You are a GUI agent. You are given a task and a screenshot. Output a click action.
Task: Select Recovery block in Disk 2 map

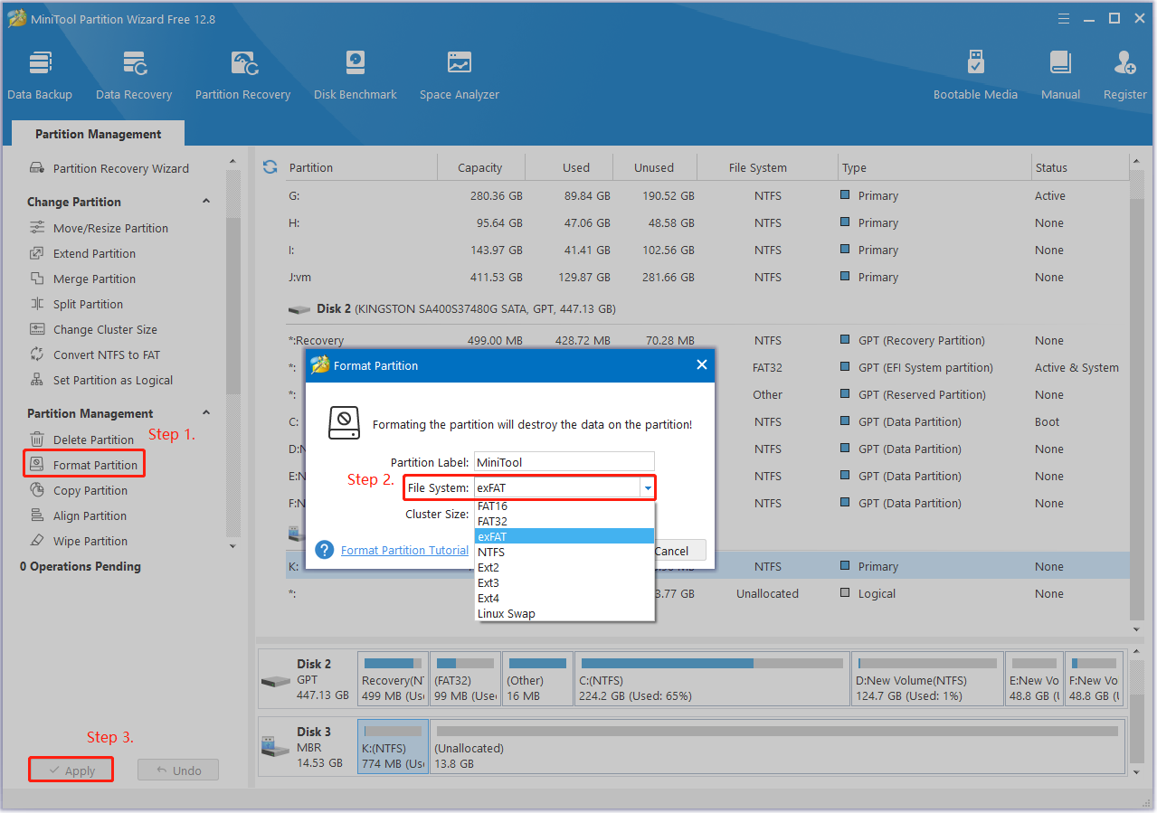coord(392,679)
